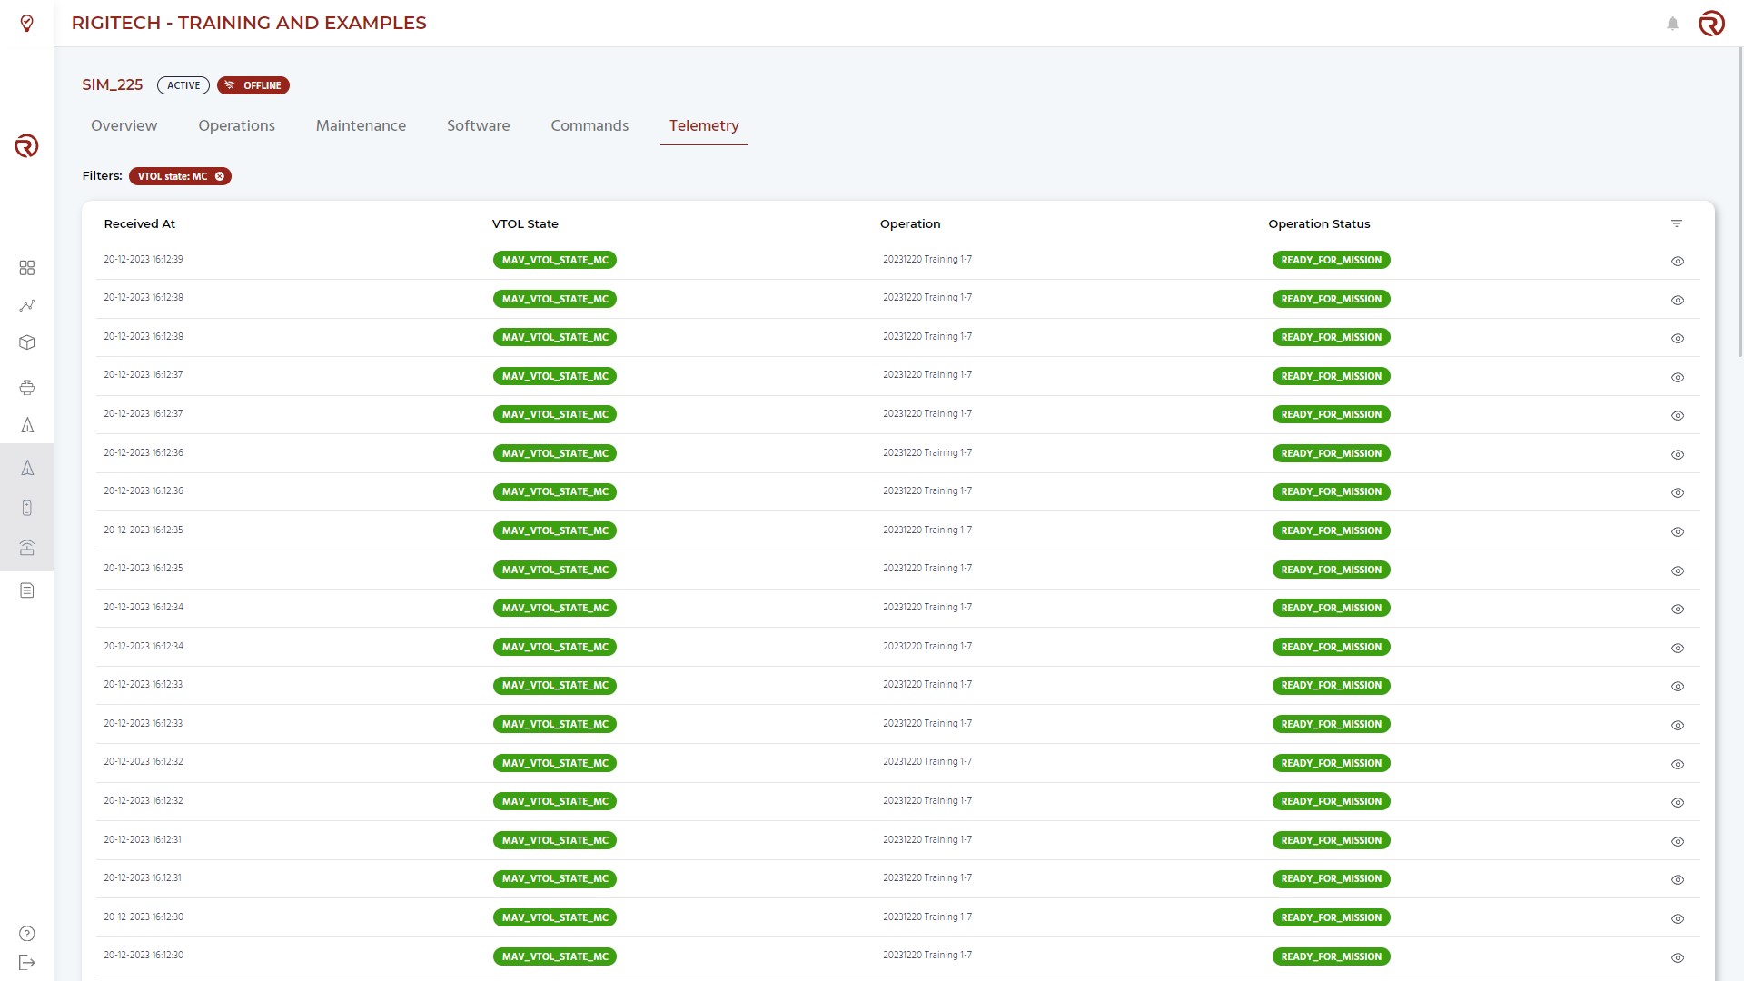Select the Telemetry tab
This screenshot has width=1744, height=981.
point(704,125)
